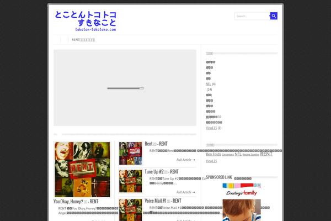Close the sponsored ad with X icon

(259, 185)
